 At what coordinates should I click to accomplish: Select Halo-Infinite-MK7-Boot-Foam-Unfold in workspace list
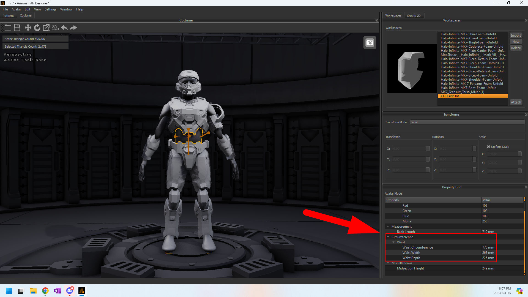(x=468, y=88)
